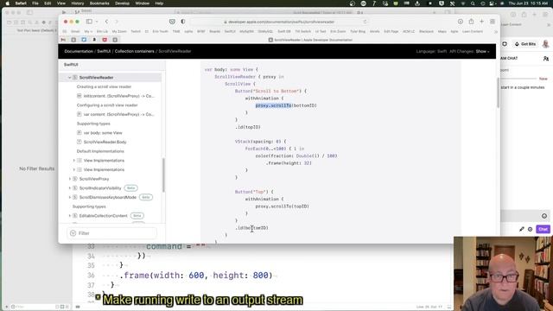Viewport: 553px width, 311px height.
Task: Click SwiftUI breadcrumb link
Action: tap(104, 51)
